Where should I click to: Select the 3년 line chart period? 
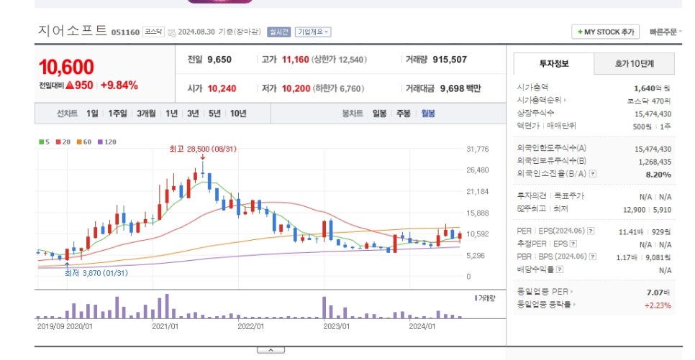(193, 114)
